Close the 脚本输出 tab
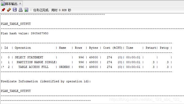184x104 pixels. (20, 4)
